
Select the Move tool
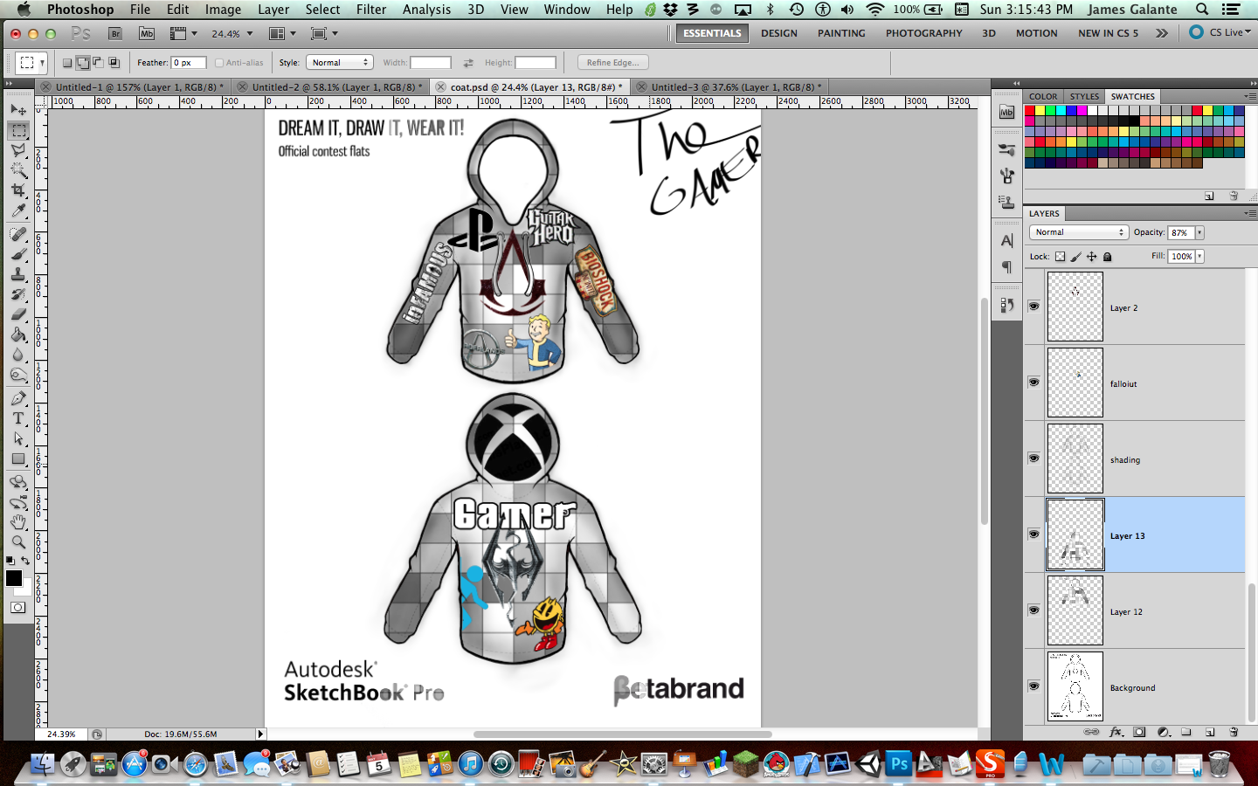coord(18,110)
